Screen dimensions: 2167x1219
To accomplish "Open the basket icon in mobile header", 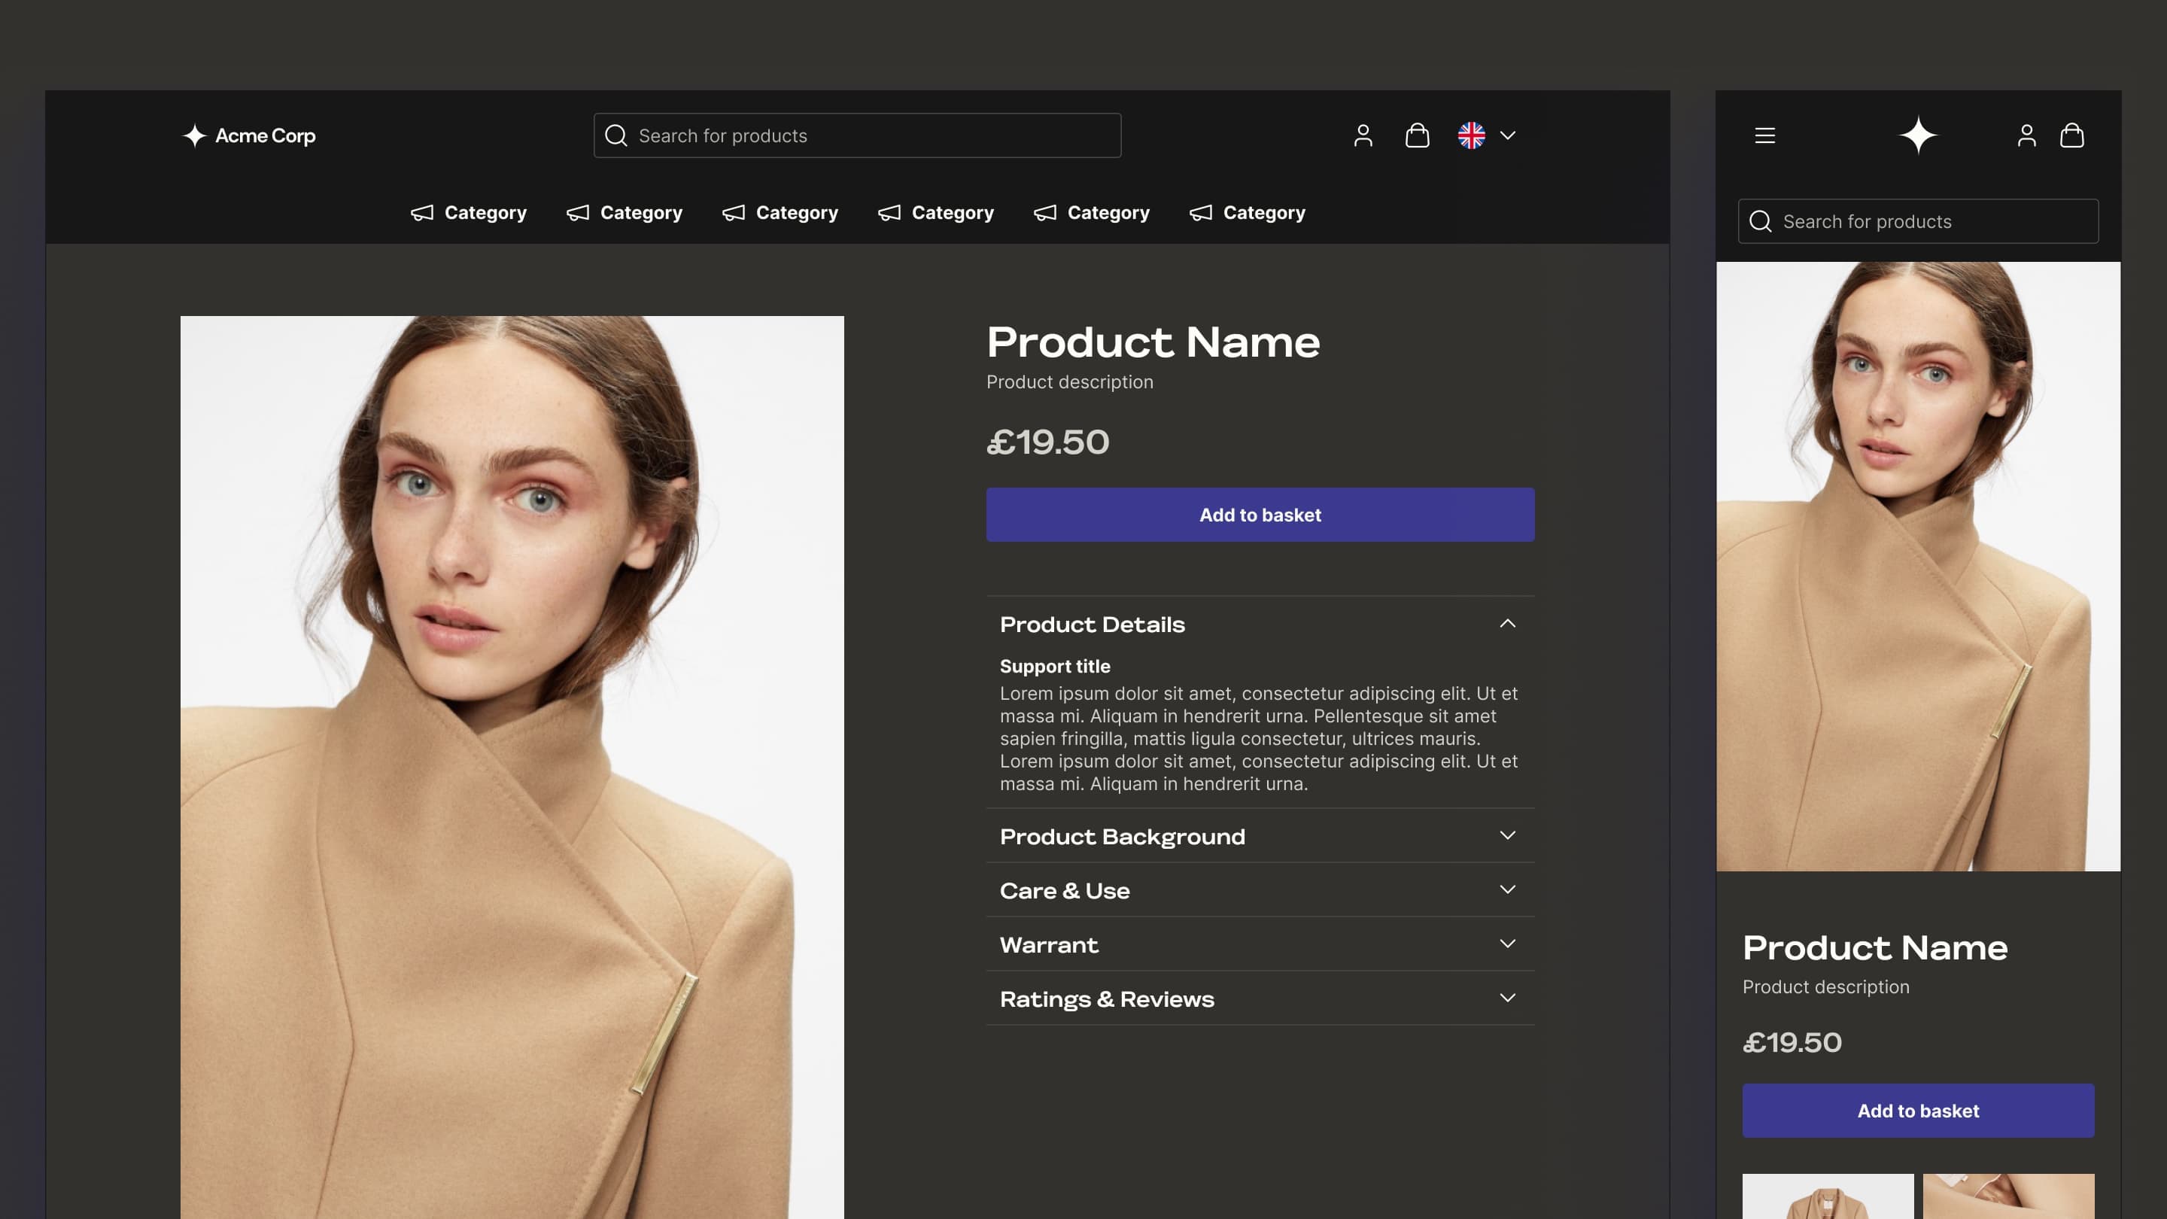I will pos(2072,135).
